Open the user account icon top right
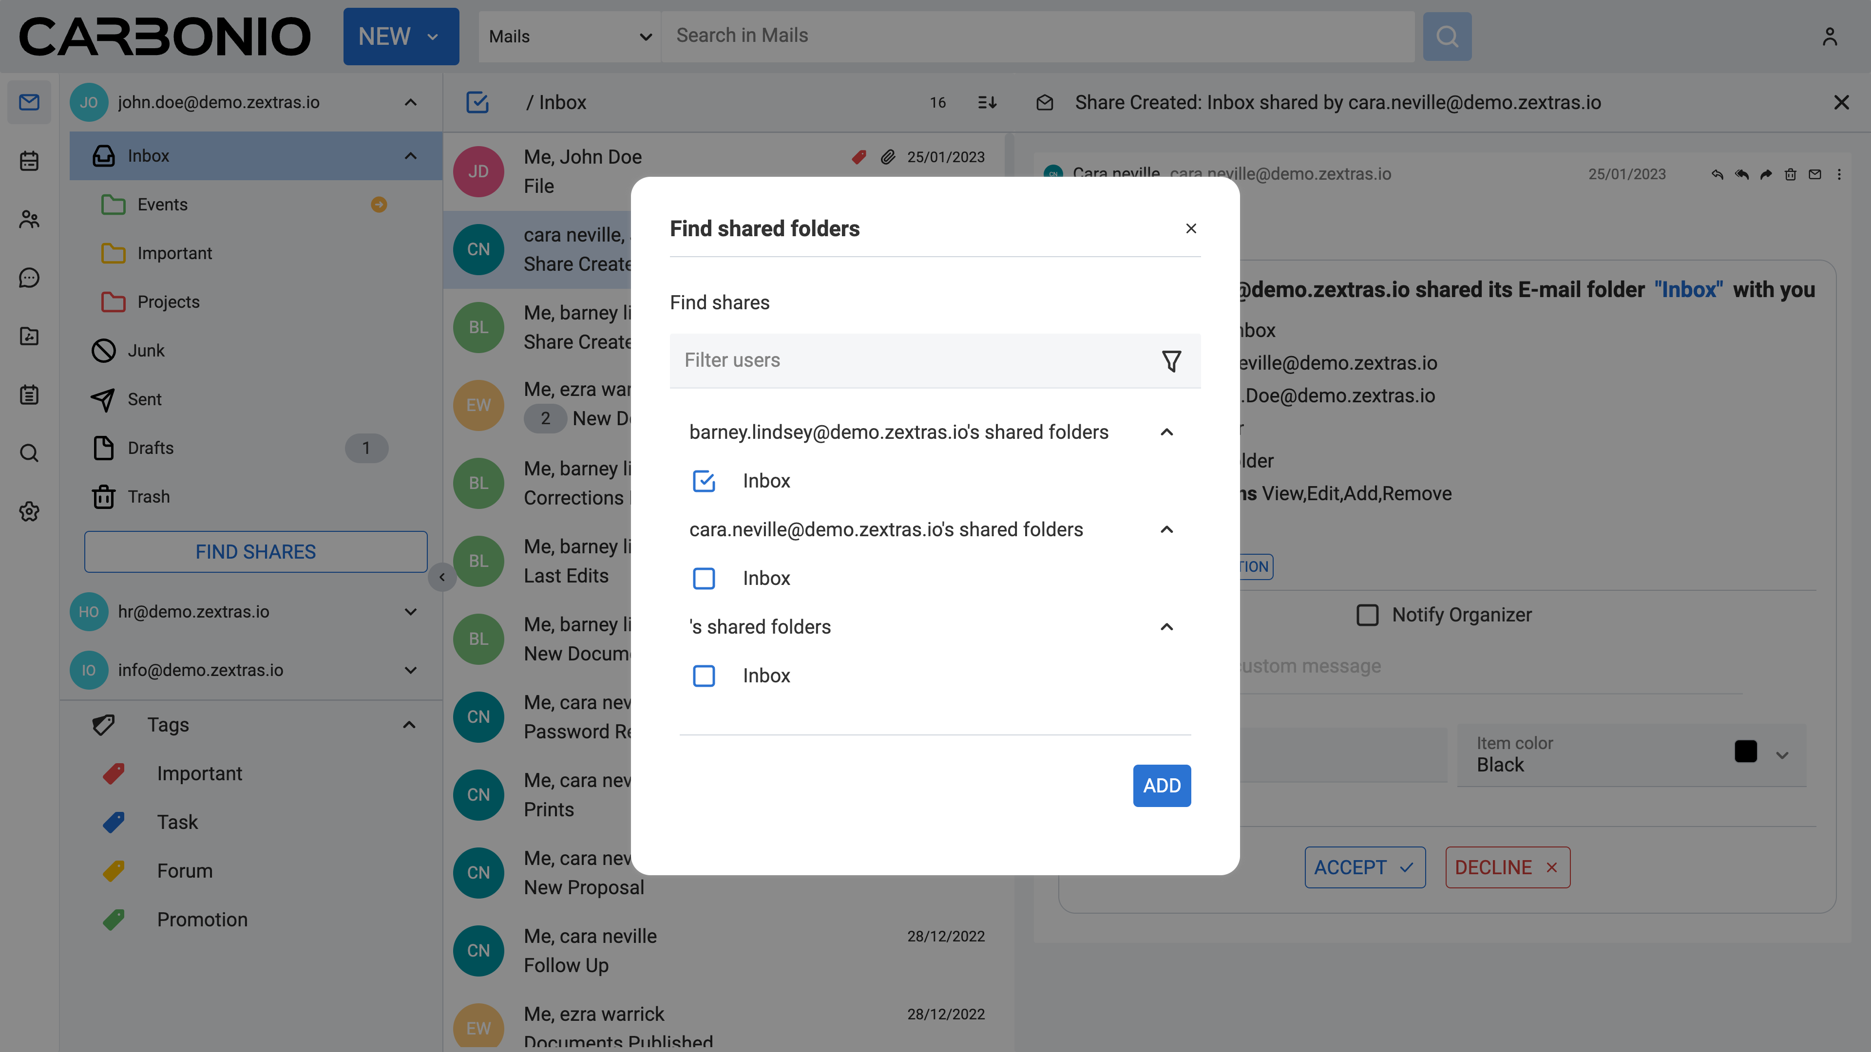The height and width of the screenshot is (1052, 1871). [x=1829, y=37]
